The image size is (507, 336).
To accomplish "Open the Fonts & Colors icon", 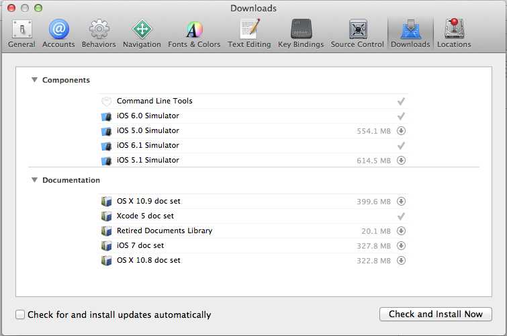I will (x=194, y=30).
